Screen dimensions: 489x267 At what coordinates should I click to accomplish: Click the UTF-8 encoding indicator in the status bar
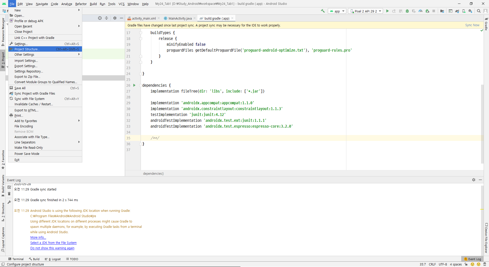tap(443, 264)
